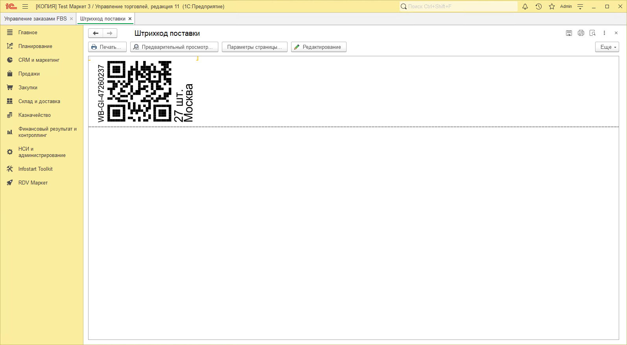Select the WB-GI-47260237 text

point(101,93)
